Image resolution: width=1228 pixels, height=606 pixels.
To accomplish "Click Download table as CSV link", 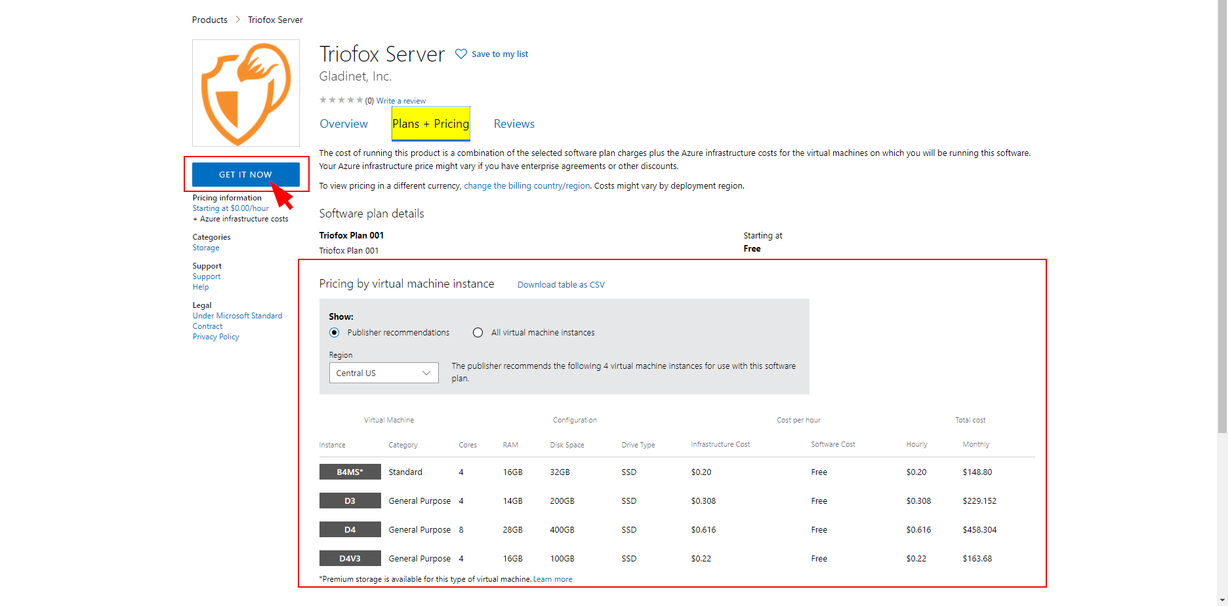I will pos(561,285).
